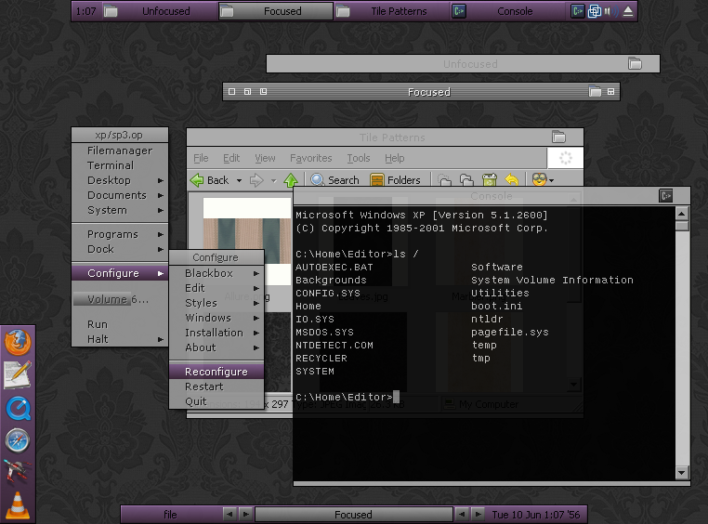Switch to Unfocused task in top bar

click(x=159, y=11)
